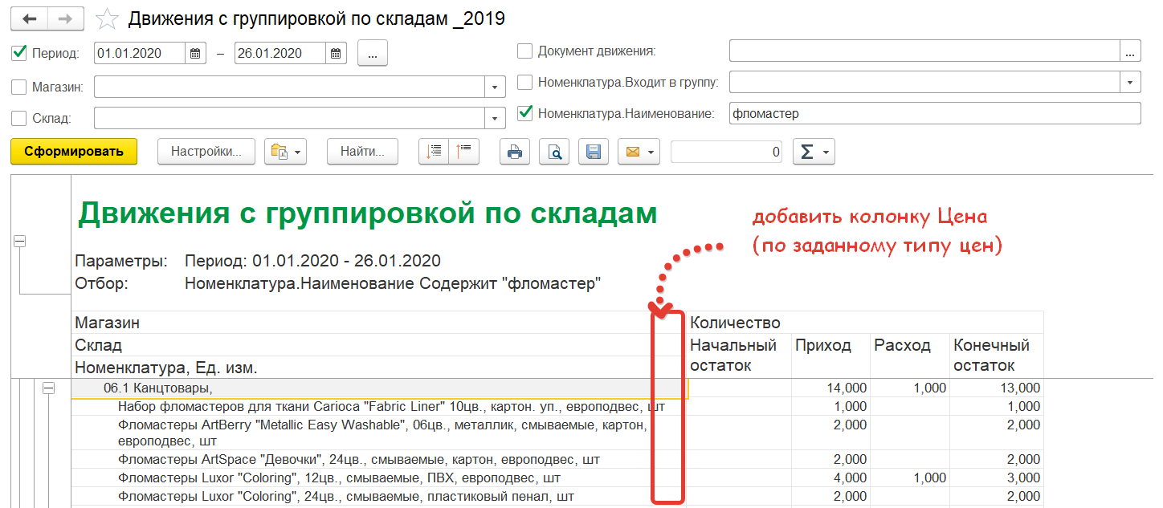Open calendar for start date 01.01.2020
The image size is (1163, 508).
pyautogui.click(x=194, y=54)
